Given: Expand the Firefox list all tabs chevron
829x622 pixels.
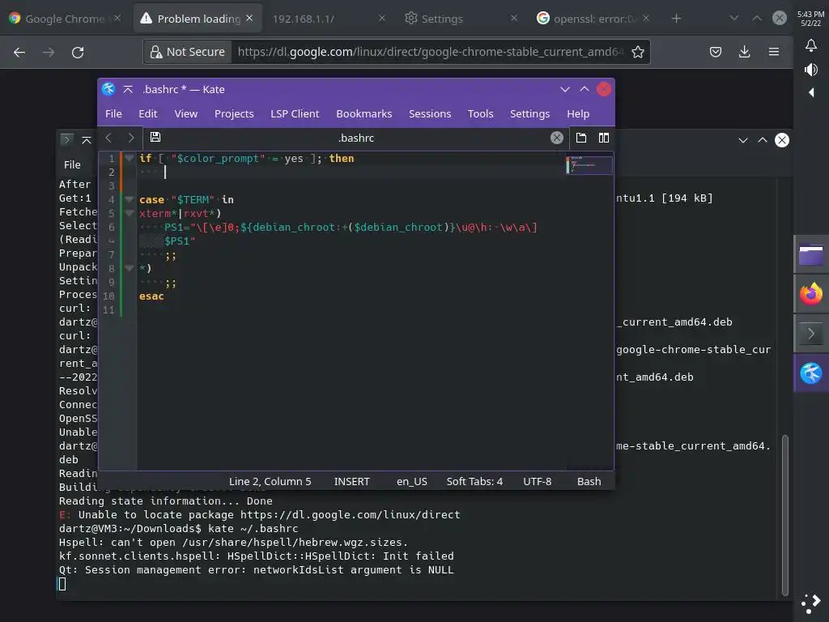Looking at the screenshot, I should coord(733,18).
